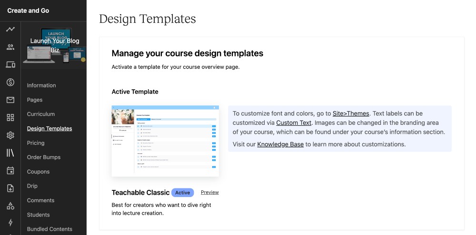
Task: Click the dollar sign sales icon
Action: pyautogui.click(x=10, y=82)
